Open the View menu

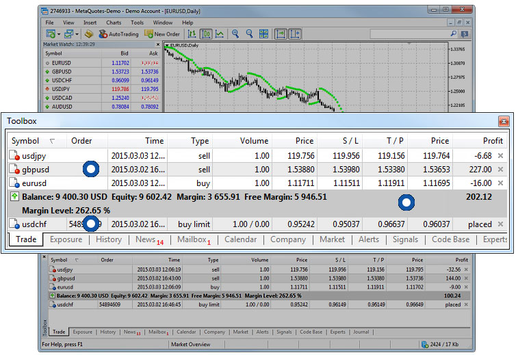68,23
